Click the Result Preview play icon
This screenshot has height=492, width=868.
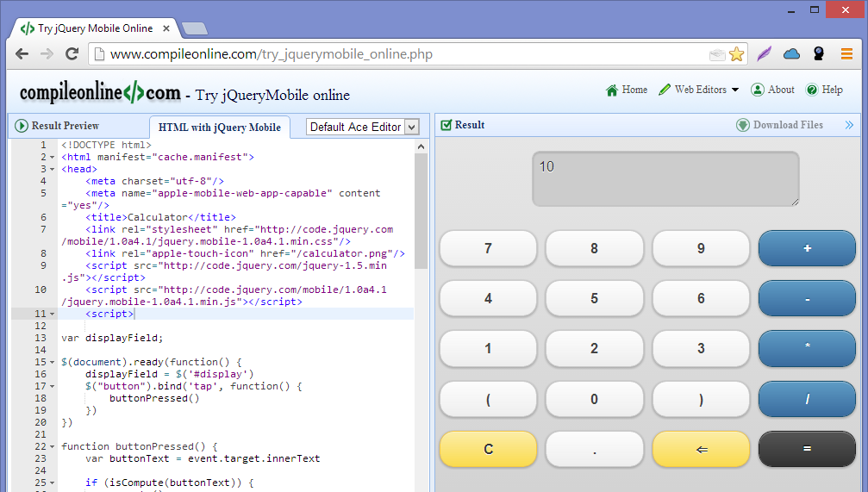[21, 126]
